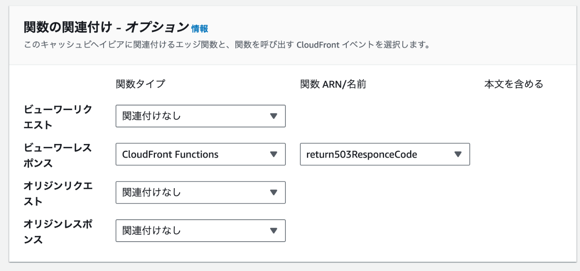Open オリジンレスポンス function type dropdown

(x=201, y=230)
